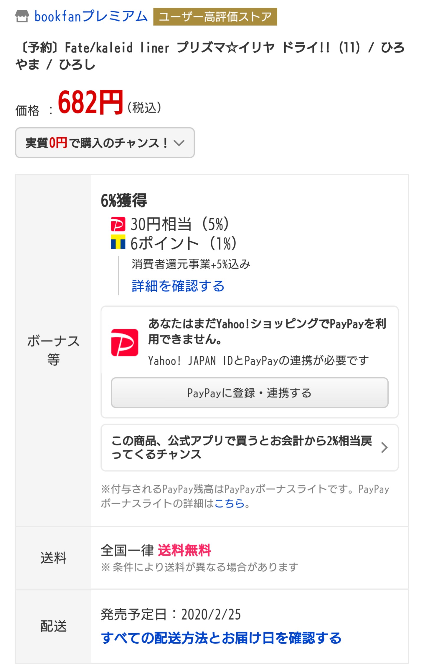Open the 詳細を確認する link

pyautogui.click(x=178, y=286)
